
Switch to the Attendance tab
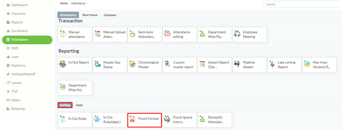68,15
